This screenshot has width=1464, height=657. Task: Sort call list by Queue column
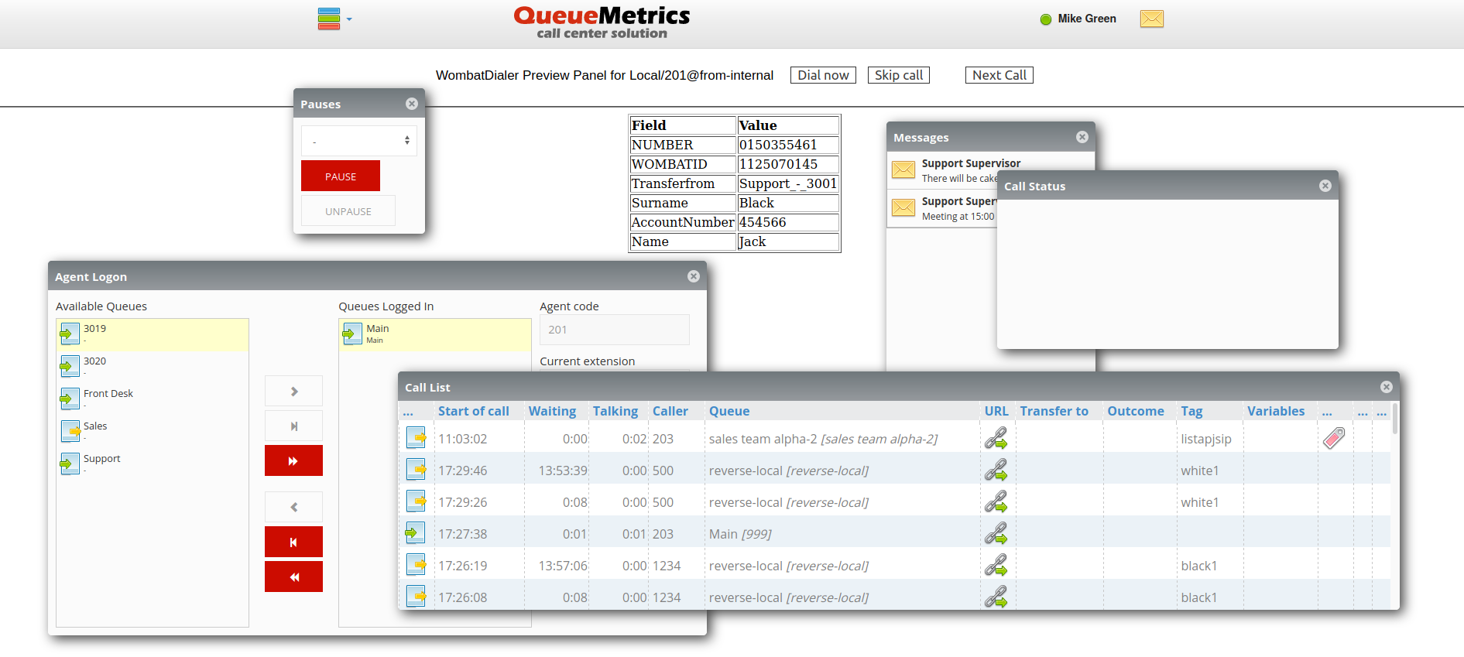coord(729,411)
